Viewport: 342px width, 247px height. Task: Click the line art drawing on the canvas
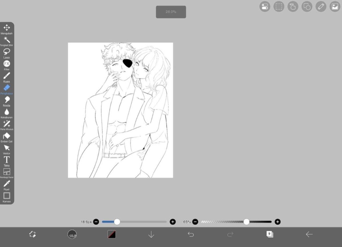(x=121, y=110)
